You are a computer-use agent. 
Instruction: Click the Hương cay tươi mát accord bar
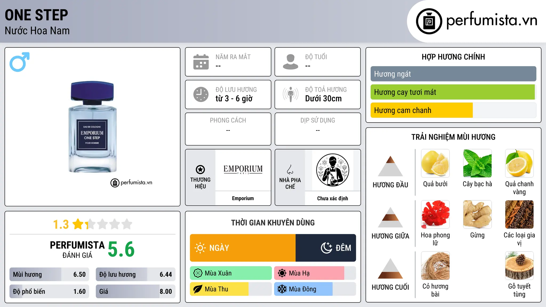(453, 92)
